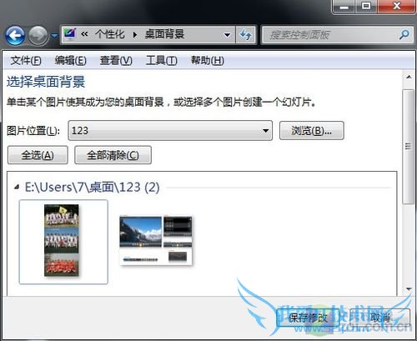The width and height of the screenshot is (417, 341).
Task: Go back with the blue back arrow
Action: pyautogui.click(x=15, y=36)
